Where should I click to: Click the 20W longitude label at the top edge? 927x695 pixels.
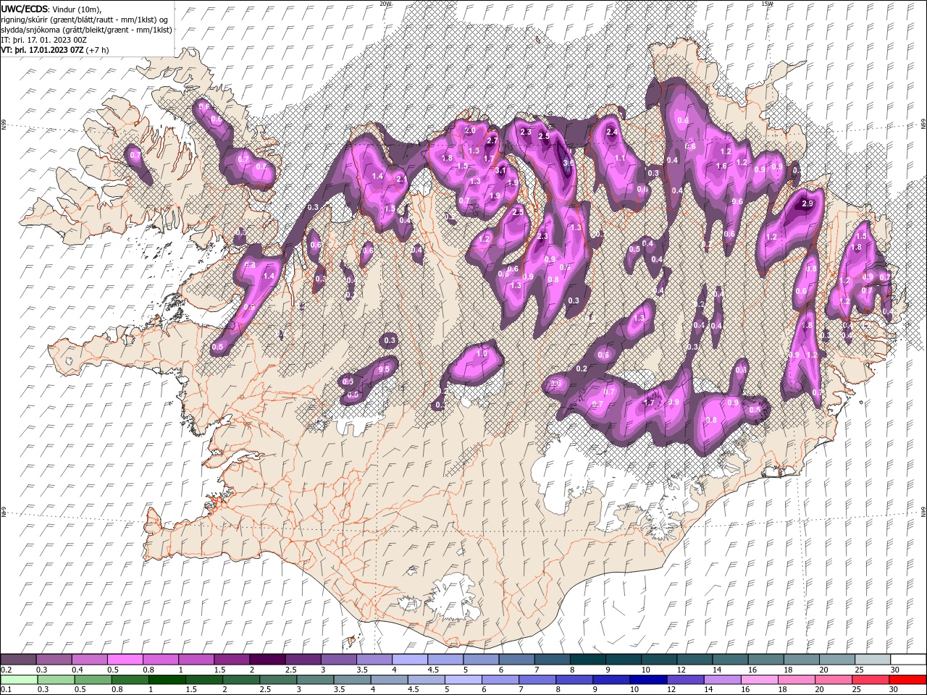[x=385, y=4]
